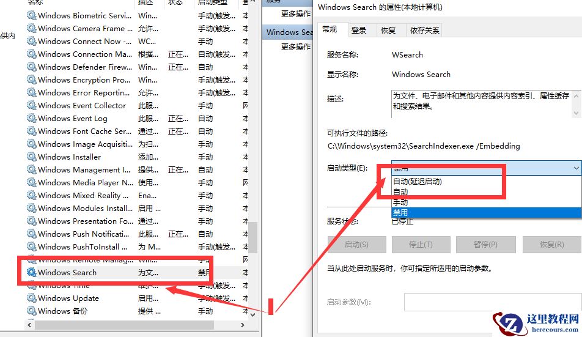This screenshot has width=582, height=337.
Task: Click gear icon of Windows Connect Now
Action: [x=32, y=41]
